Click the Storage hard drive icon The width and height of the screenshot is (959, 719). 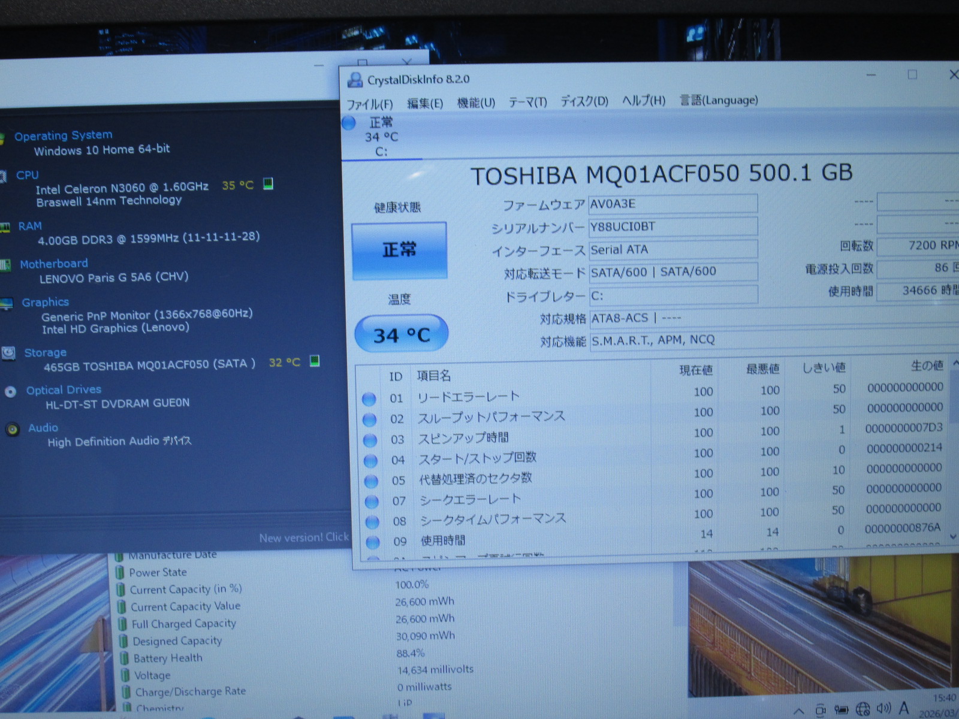[x=8, y=353]
